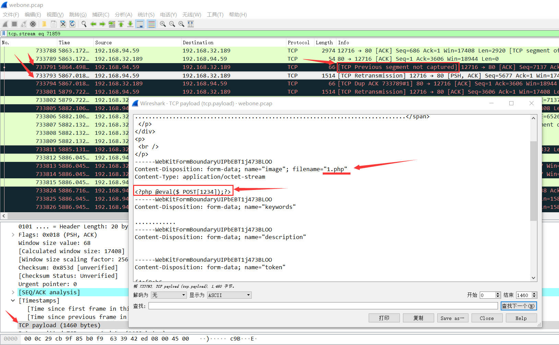This screenshot has height=345, width=559.
Task: Click the find packet magnifier icon
Action: (x=84, y=24)
